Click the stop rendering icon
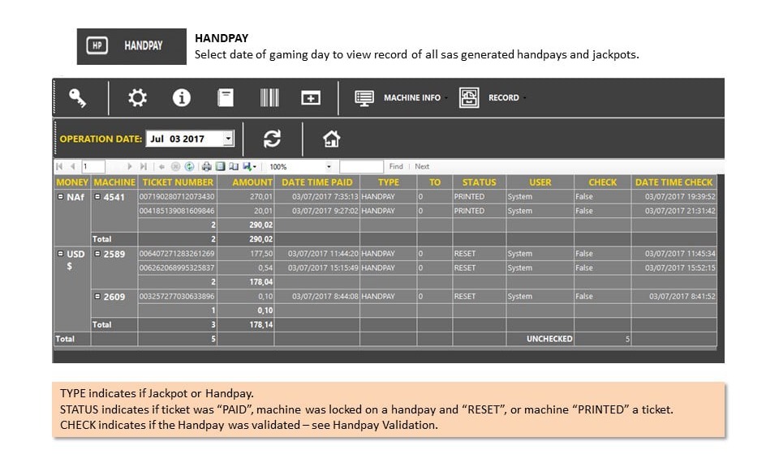This screenshot has width=779, height=467. pos(175,167)
